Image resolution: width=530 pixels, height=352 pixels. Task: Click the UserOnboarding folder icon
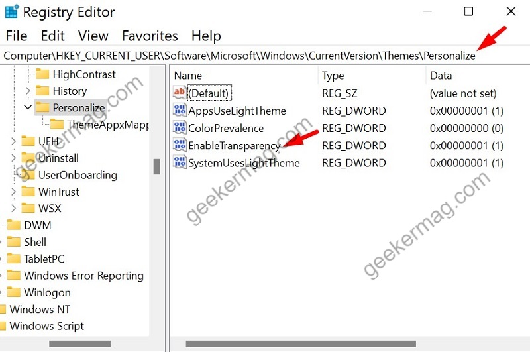[x=28, y=175]
